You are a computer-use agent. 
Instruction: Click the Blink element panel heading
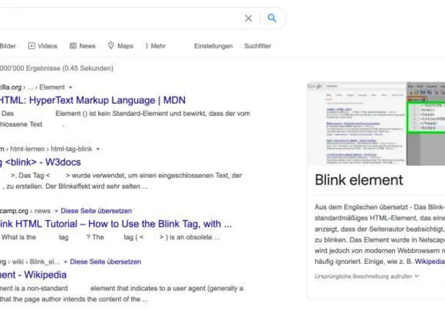[359, 180]
